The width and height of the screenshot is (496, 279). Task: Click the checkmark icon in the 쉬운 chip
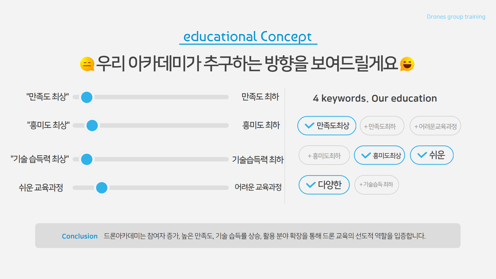coord(422,155)
